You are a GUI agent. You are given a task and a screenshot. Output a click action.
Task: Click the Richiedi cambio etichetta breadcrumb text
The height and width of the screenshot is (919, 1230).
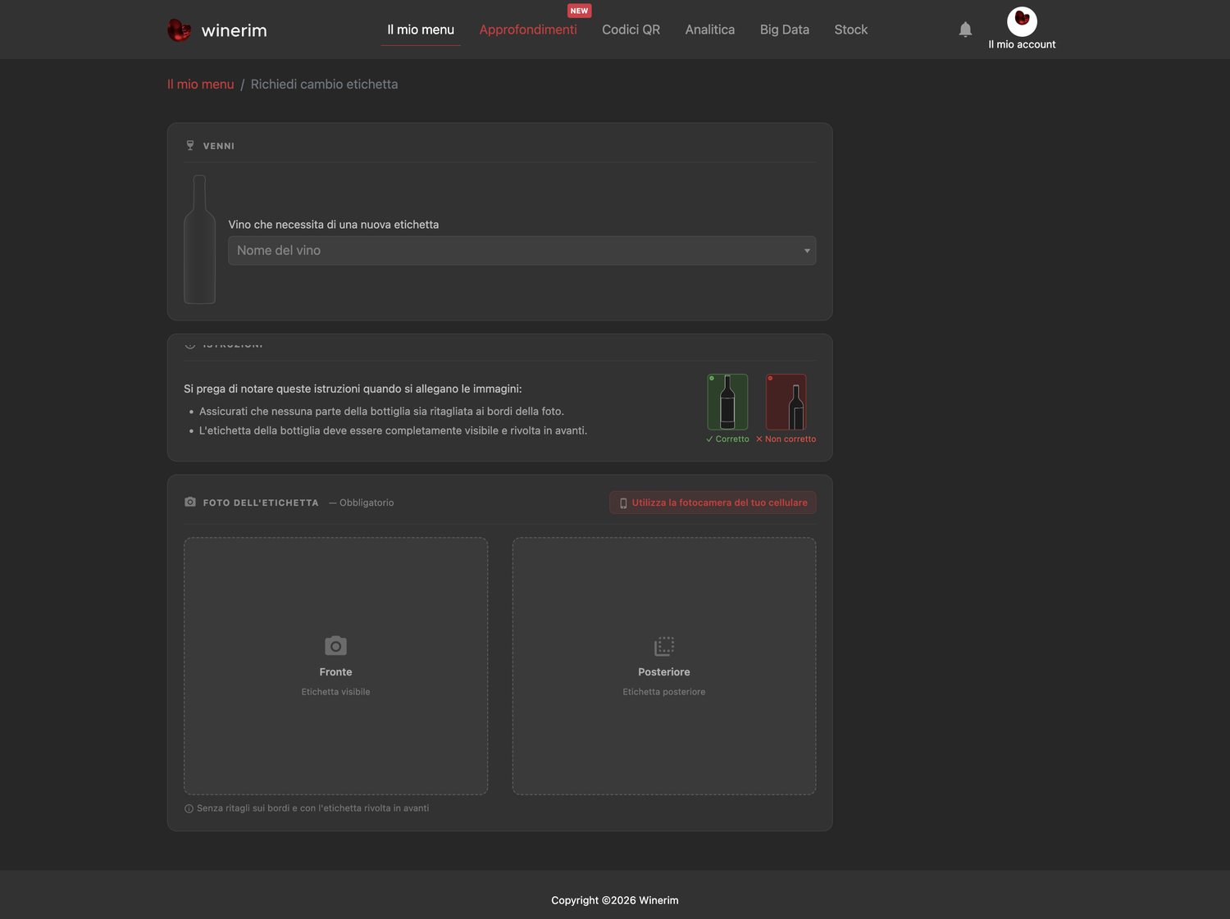tap(324, 84)
